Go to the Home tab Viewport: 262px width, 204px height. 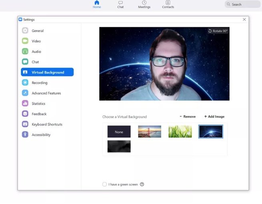tap(97, 5)
